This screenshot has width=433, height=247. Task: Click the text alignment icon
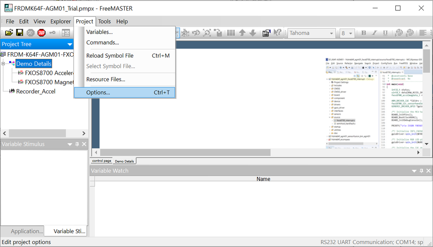(423, 33)
